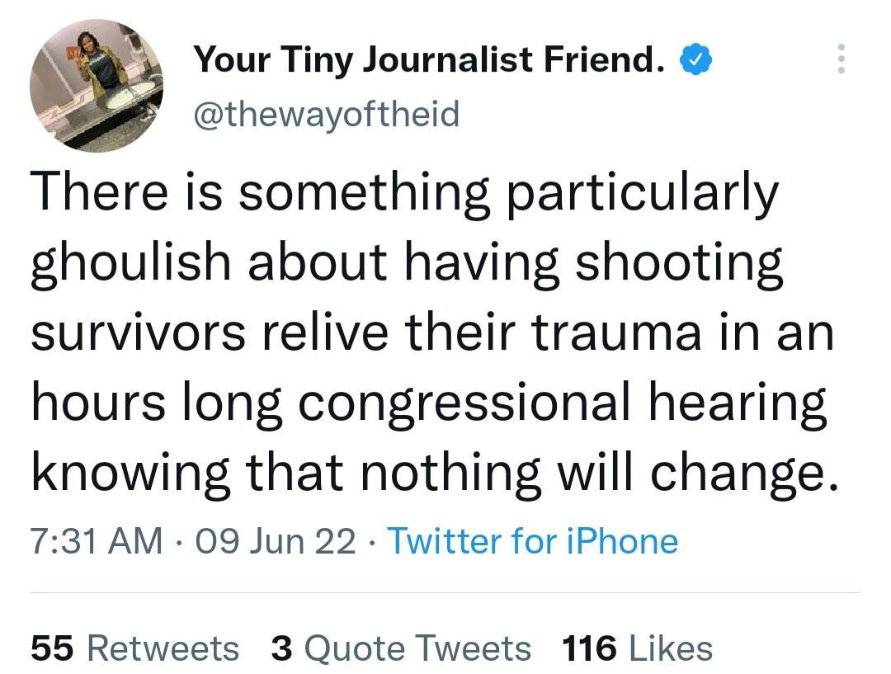891x674 pixels.
Task: Open the three-dot more options menu
Action: coord(842,58)
